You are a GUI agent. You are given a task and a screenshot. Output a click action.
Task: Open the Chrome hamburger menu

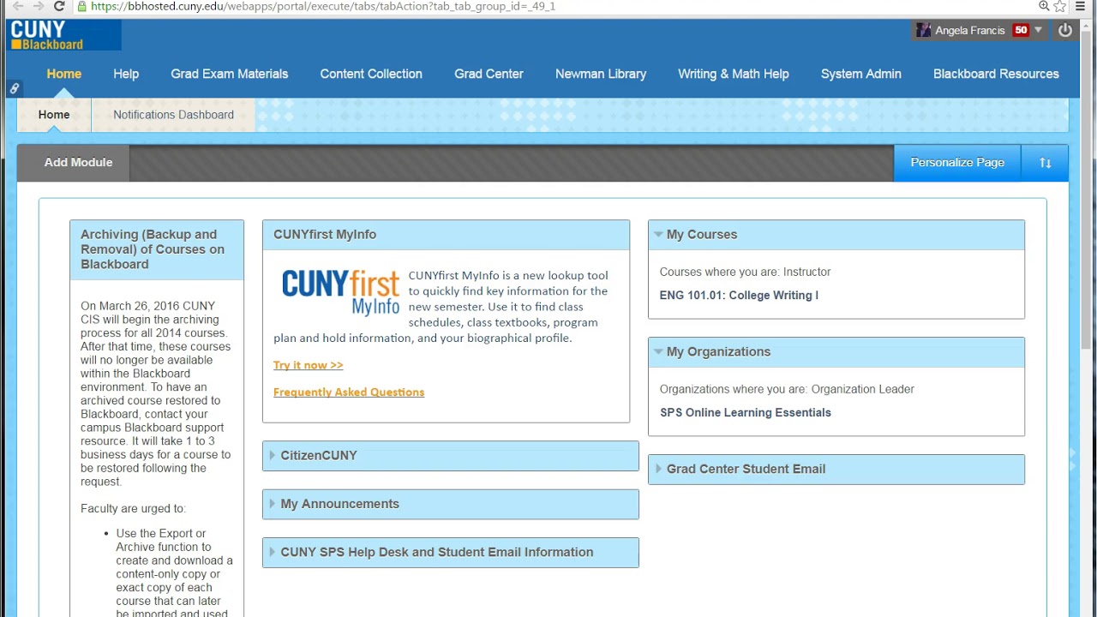[1081, 6]
